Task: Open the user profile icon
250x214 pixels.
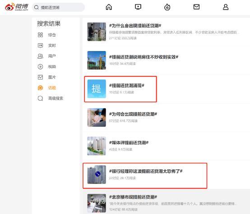Action: pos(226,7)
